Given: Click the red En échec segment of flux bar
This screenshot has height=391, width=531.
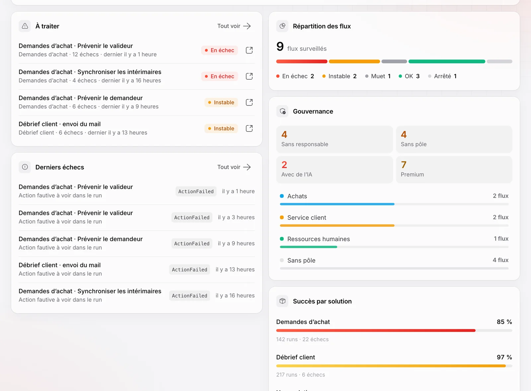Looking at the screenshot, I should pyautogui.click(x=302, y=61).
